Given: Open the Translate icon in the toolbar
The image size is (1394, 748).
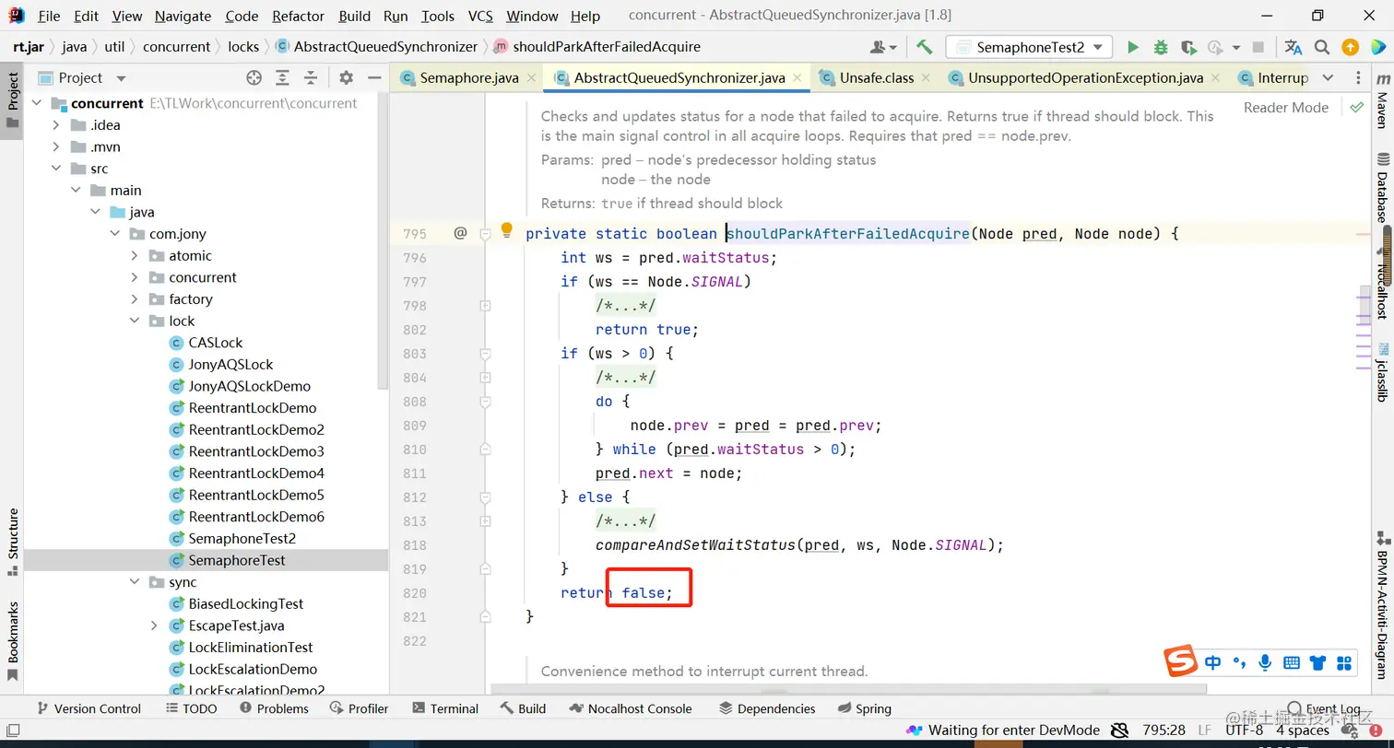Looking at the screenshot, I should (x=1294, y=47).
